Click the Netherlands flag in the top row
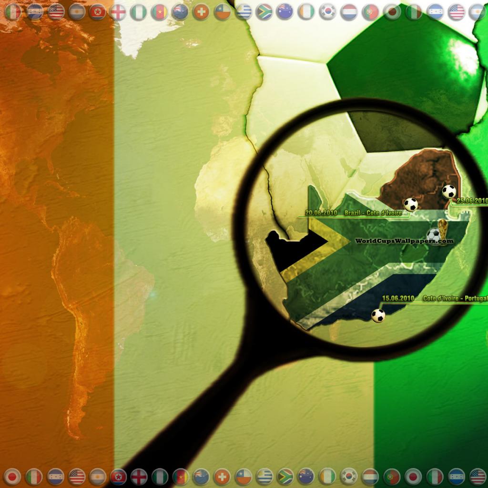This screenshot has width=488, height=488. click(349, 12)
